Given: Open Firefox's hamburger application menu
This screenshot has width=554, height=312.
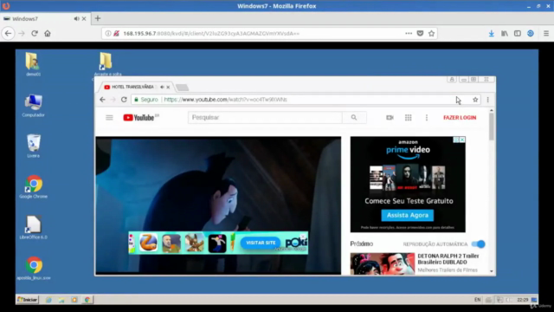Looking at the screenshot, I should (x=546, y=33).
